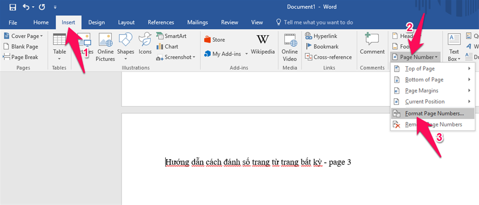
Task: Click the Save icon in title bar
Action: [13, 7]
